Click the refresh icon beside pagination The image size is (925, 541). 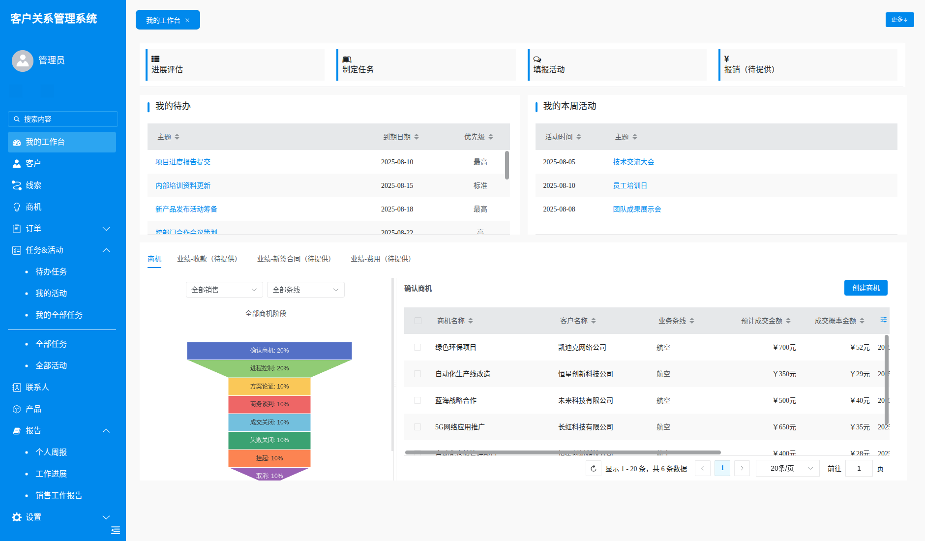click(594, 469)
